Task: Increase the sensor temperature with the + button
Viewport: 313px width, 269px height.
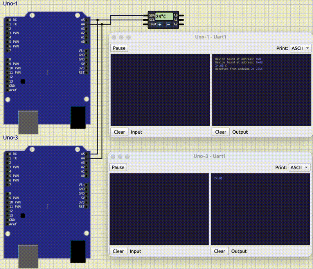Action: 160,24
